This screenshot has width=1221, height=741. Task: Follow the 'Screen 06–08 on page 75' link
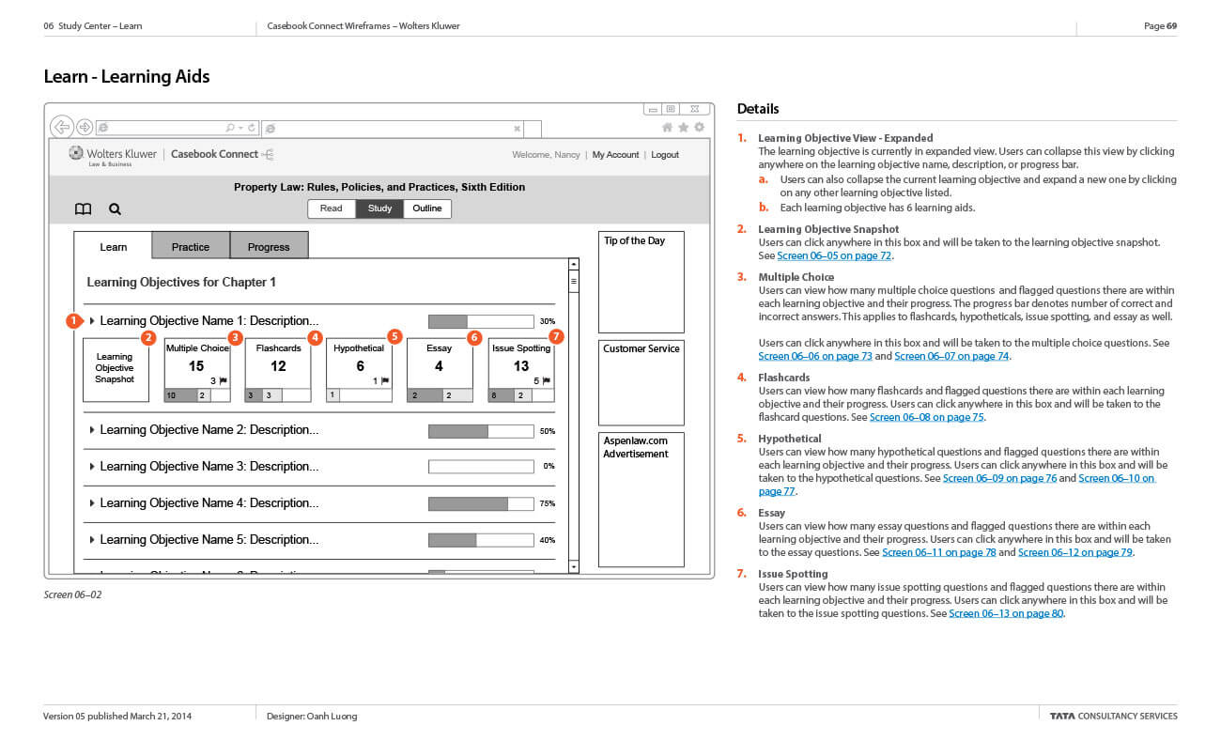click(x=927, y=418)
